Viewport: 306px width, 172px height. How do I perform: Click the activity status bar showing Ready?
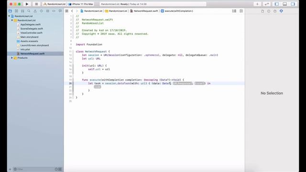153,4
